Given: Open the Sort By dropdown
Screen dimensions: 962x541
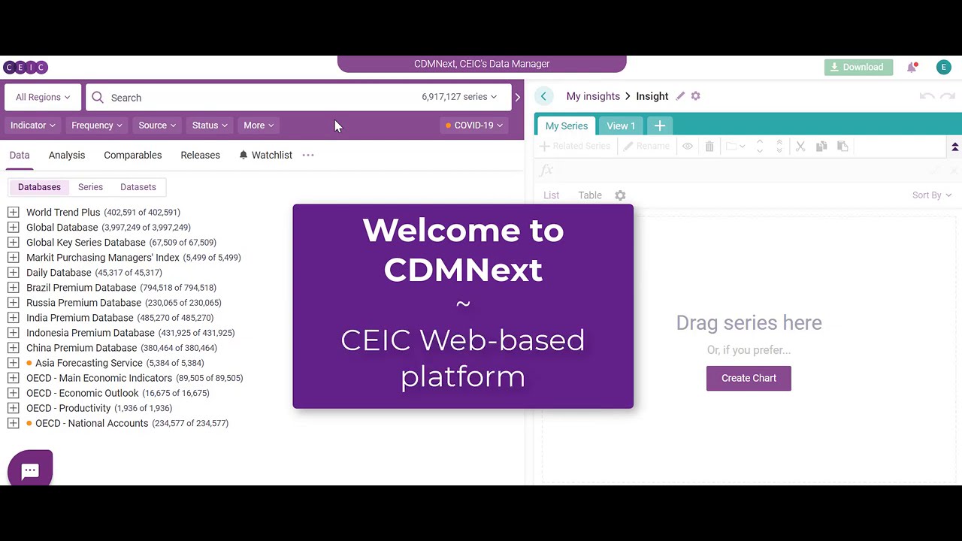Looking at the screenshot, I should pyautogui.click(x=932, y=195).
